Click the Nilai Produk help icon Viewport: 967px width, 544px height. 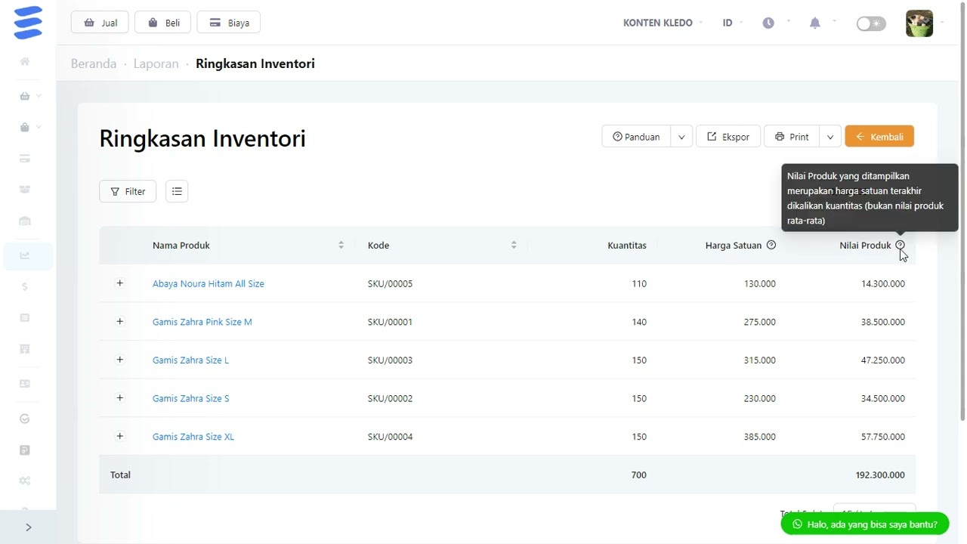(x=900, y=245)
